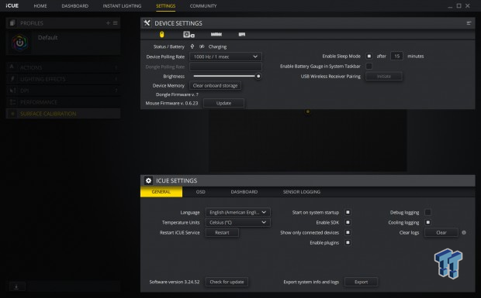Restart the iCUE service
Image resolution: width=481 pixels, height=298 pixels.
[222, 232]
